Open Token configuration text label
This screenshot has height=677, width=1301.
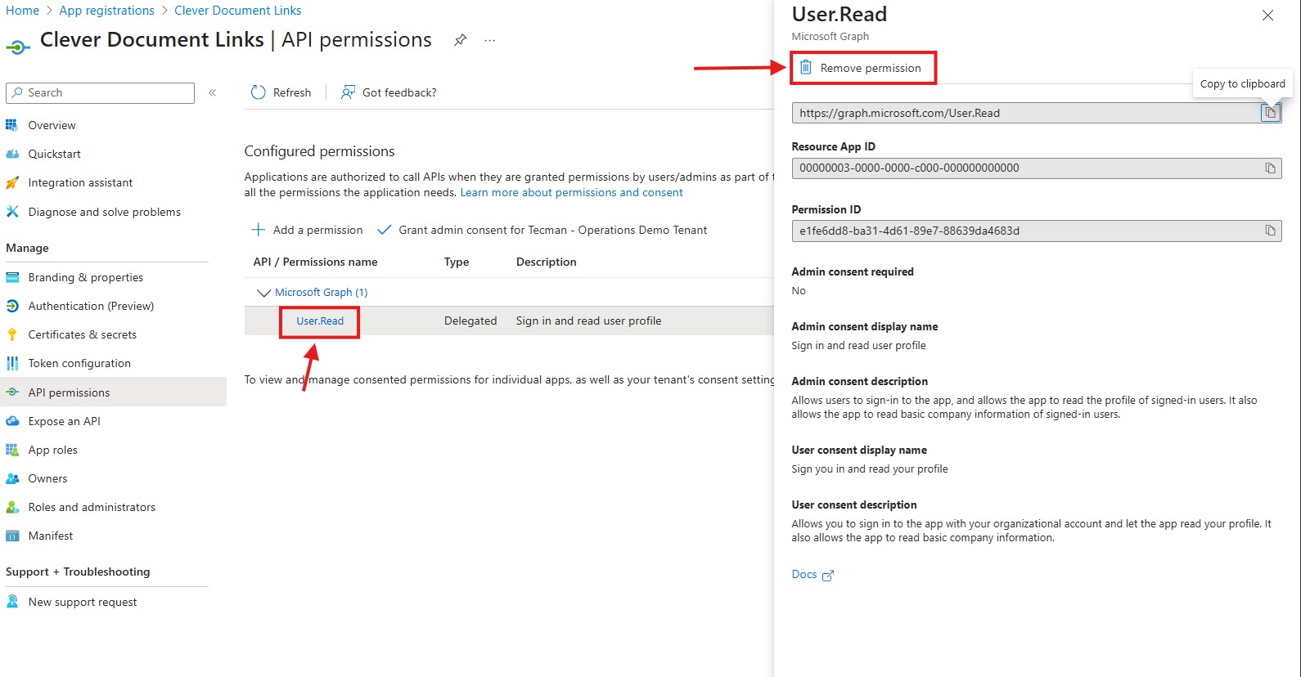(x=79, y=363)
